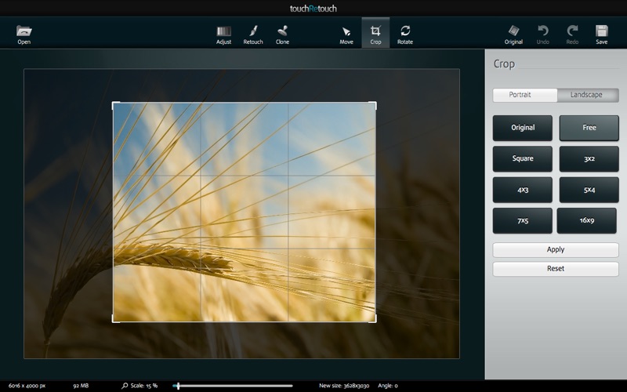The image size is (627, 392).
Task: Click the bottom-right crop corner handle
Action: (375, 320)
